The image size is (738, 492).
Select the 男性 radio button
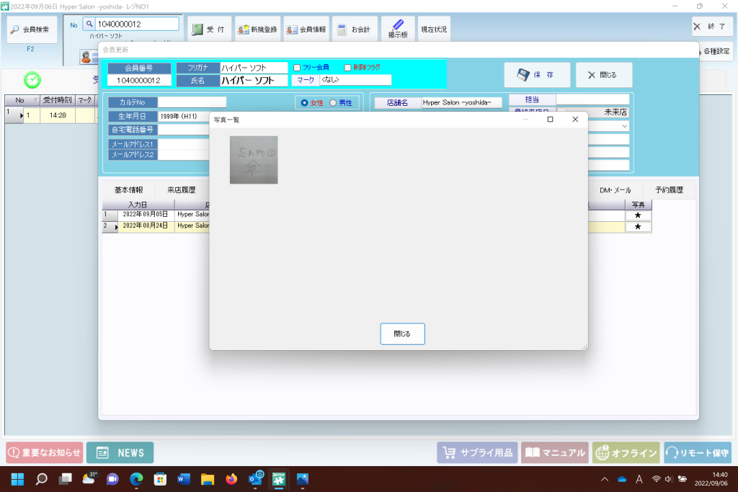333,103
